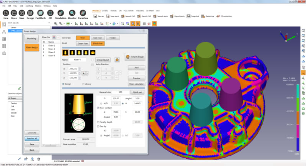The height and width of the screenshot is (166, 306).
Task: Click the New project icon
Action: 6,13
